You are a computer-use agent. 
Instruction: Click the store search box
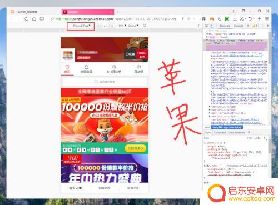105,82
